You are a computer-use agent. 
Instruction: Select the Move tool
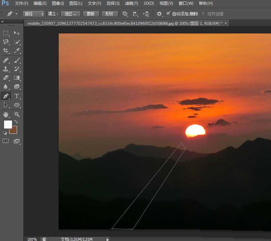(x=17, y=33)
